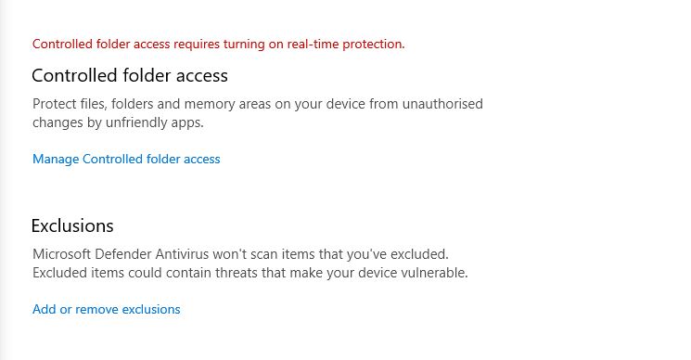Click the words 'you've excluded.' in the description
Viewport: 691px width, 360px height.
(398, 254)
